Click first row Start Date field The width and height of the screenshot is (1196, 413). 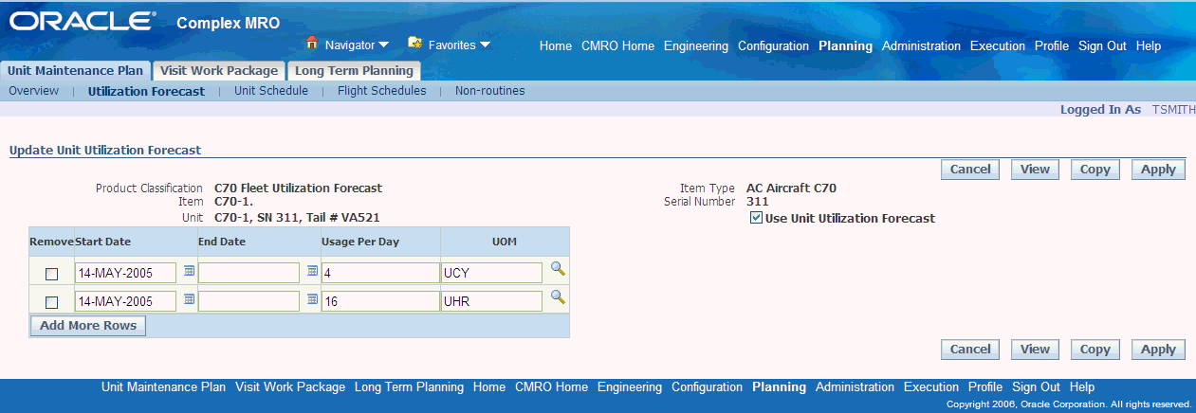126,273
